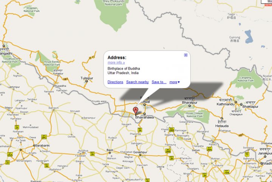Click the highway 24 shield icon

[17, 127]
